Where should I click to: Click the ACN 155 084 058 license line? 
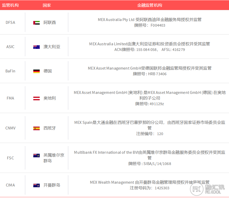[150, 50]
